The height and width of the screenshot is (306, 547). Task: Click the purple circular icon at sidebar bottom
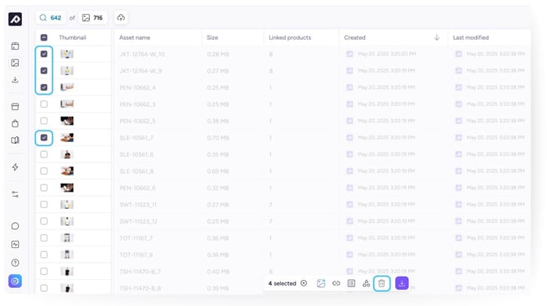click(x=15, y=281)
